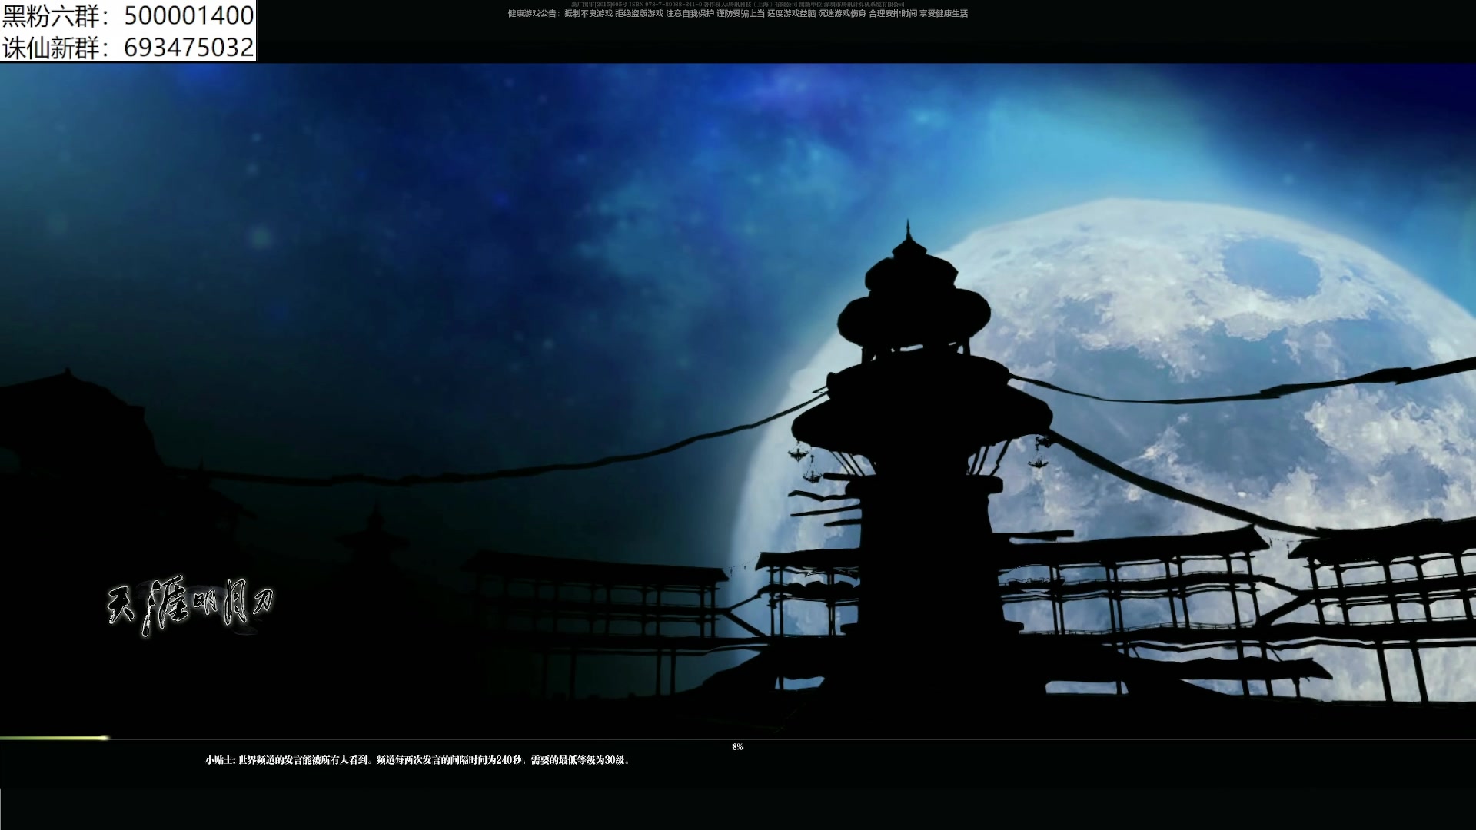Click 抵制不良游戏 in the health notice
Screen dimensions: 1476x830
pyautogui.click(x=589, y=14)
